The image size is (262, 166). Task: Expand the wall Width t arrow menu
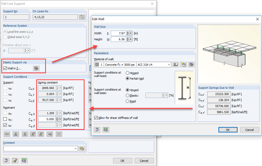click(x=131, y=33)
